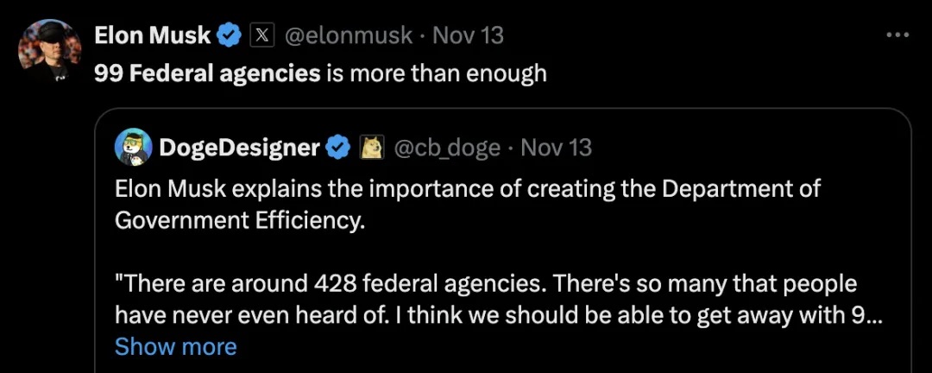This screenshot has height=373, width=932.
Task: Click the @cb_doge handle
Action: pos(447,148)
